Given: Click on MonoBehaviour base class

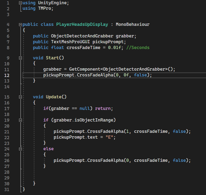Looking at the screenshot, I should 133,25.
